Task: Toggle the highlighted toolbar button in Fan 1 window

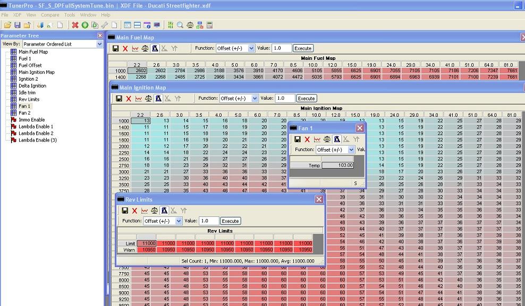Action: pyautogui.click(x=337, y=139)
